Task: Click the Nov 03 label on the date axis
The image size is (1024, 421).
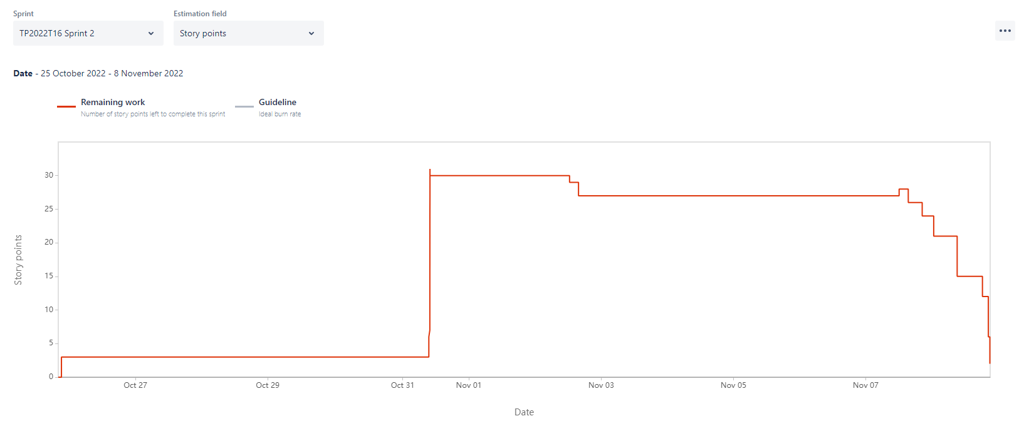Action: 601,385
